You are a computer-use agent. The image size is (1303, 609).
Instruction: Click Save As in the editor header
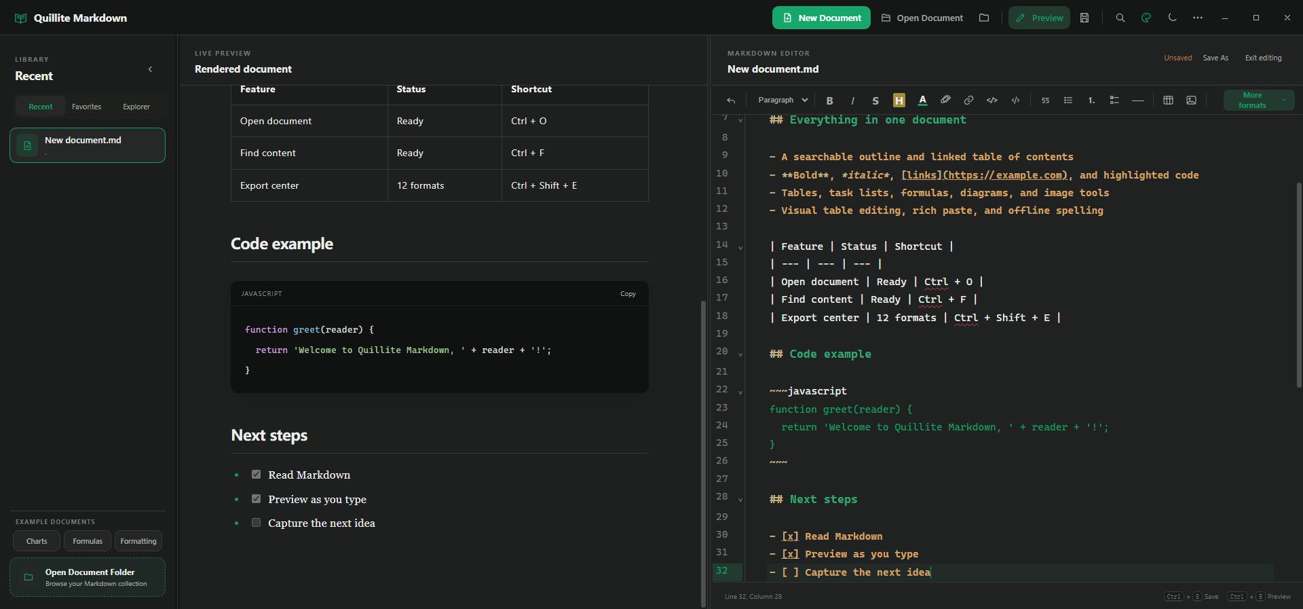pyautogui.click(x=1215, y=58)
